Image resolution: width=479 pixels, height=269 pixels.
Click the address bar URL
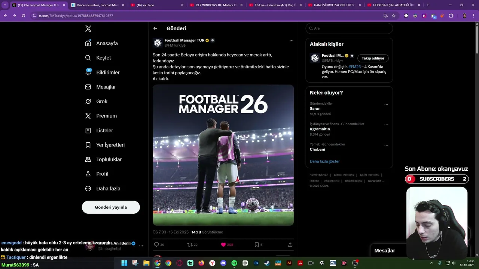point(76,16)
